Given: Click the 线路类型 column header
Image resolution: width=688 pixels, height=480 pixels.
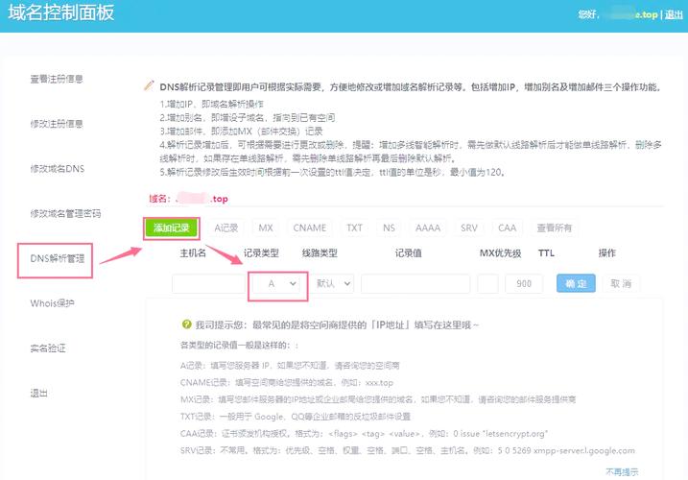Looking at the screenshot, I should pos(320,252).
